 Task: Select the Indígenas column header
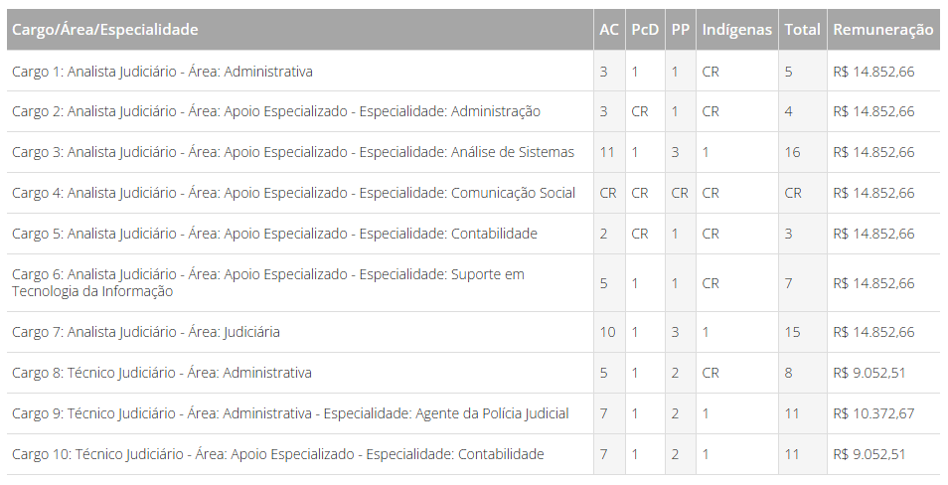(x=737, y=30)
